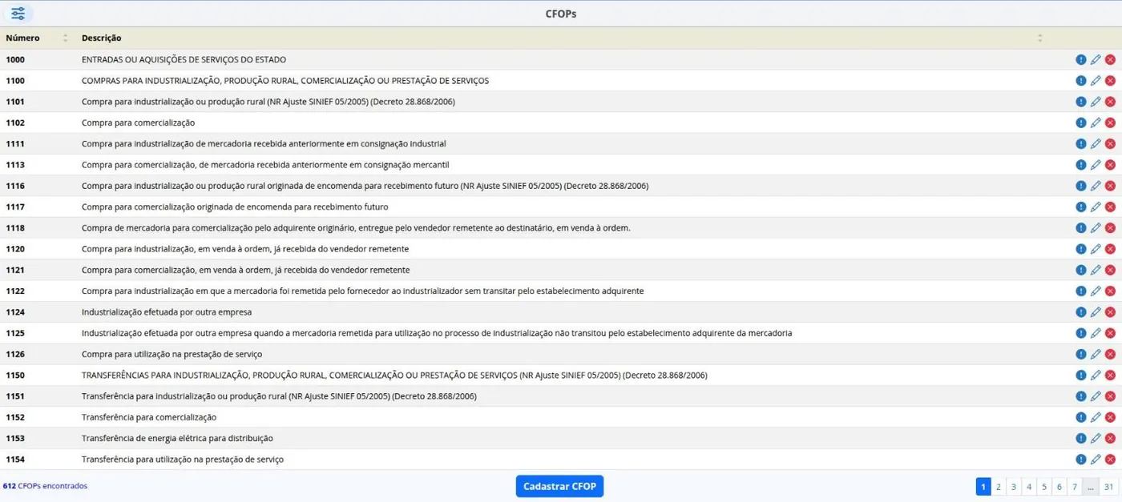The height and width of the screenshot is (502, 1122).
Task: Edit CFOP 1100 with pencil icon
Action: coord(1096,81)
